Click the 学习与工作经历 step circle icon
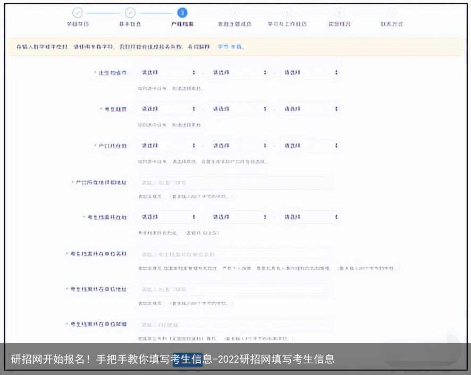 pos(286,12)
